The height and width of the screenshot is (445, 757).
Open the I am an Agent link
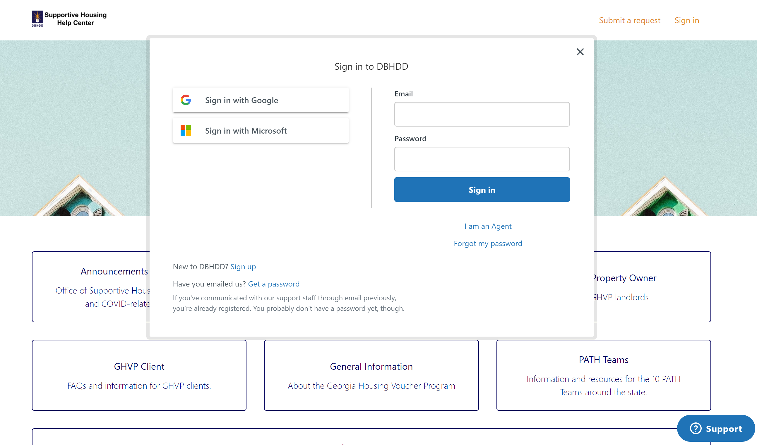tap(488, 226)
